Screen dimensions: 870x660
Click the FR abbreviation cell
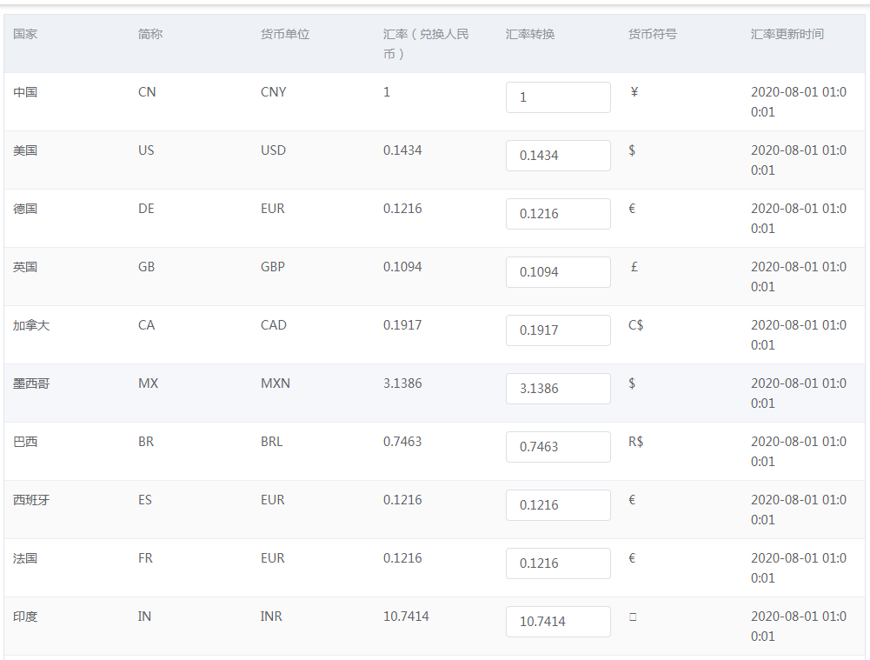pyautogui.click(x=145, y=558)
